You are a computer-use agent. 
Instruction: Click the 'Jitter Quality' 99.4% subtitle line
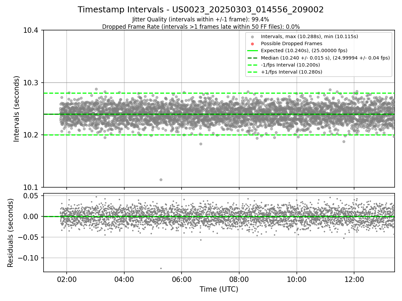pyautogui.click(x=201, y=19)
